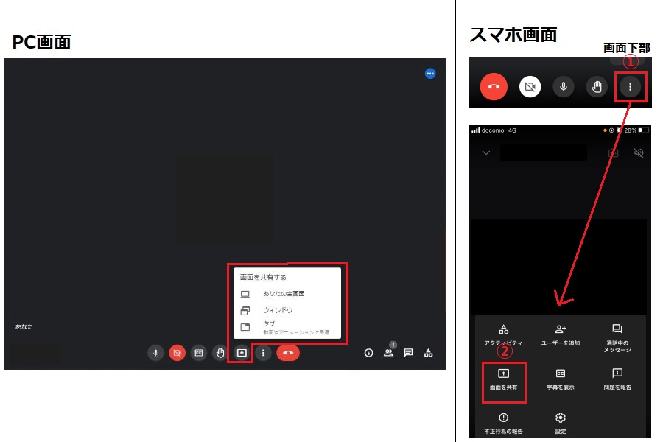Tap 画面を共有 in the smartphone menu
Viewport: 663px width, 442px height.
504,379
